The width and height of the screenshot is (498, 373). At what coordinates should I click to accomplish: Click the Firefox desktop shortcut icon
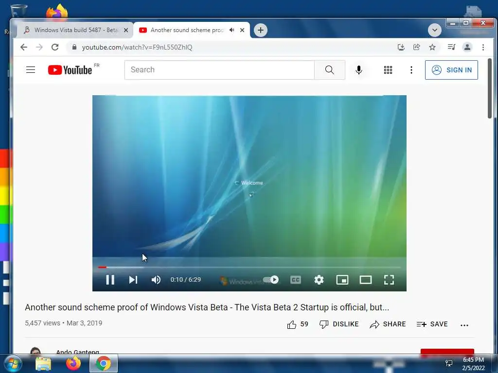point(57,11)
